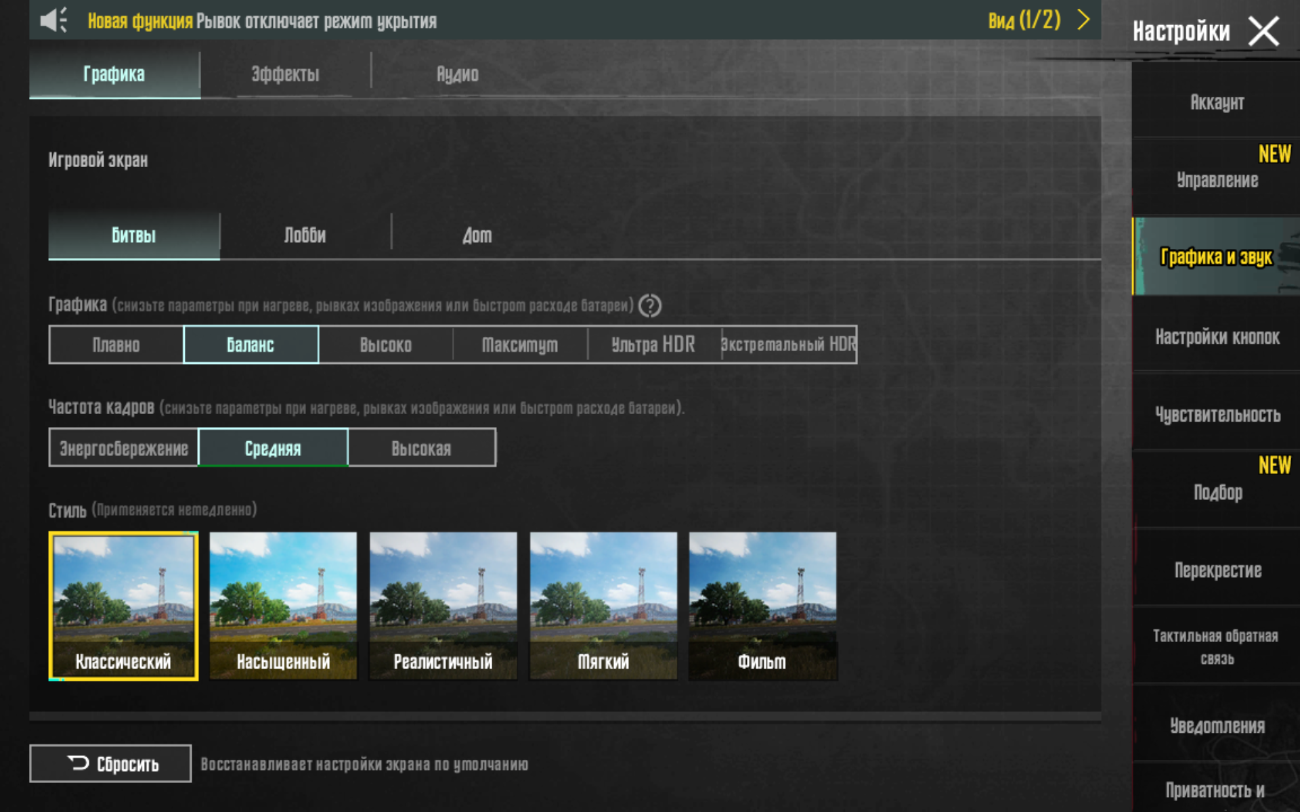Pick the Насыщенный style thumbnail
1300x812 pixels.
click(x=283, y=605)
